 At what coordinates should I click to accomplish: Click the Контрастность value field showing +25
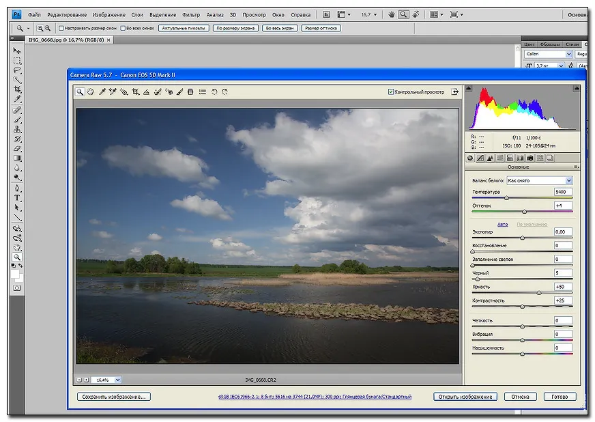(563, 300)
